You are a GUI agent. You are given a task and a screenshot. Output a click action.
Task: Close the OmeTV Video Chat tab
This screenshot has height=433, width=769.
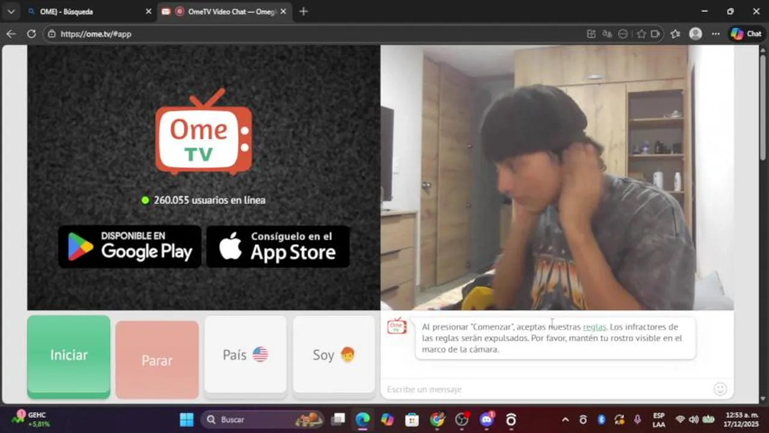click(x=283, y=11)
